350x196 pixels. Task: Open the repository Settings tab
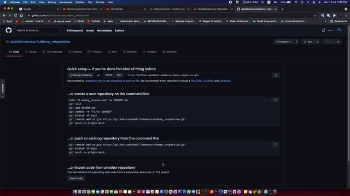pyautogui.click(x=170, y=52)
